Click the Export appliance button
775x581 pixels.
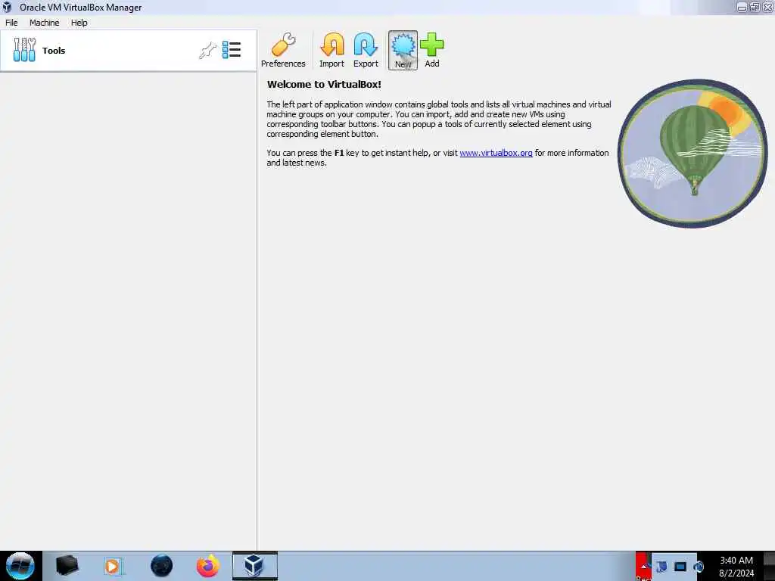[x=366, y=51]
